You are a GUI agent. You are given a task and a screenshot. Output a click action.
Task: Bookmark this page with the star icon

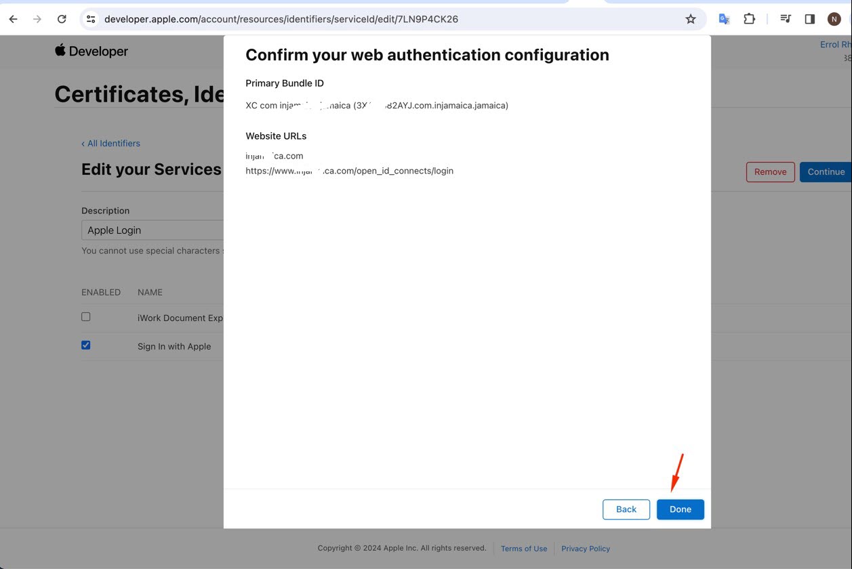[691, 19]
